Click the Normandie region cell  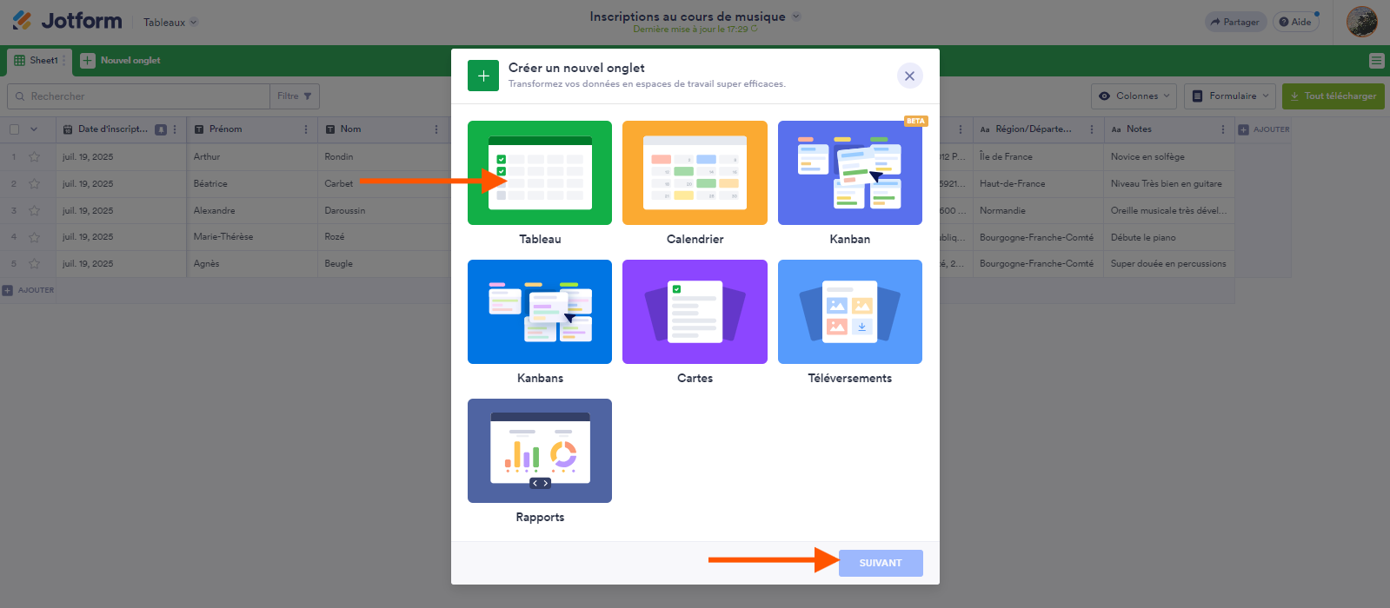(x=1038, y=211)
